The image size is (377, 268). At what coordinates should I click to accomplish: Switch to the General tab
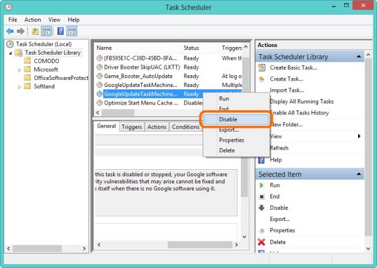coord(106,126)
